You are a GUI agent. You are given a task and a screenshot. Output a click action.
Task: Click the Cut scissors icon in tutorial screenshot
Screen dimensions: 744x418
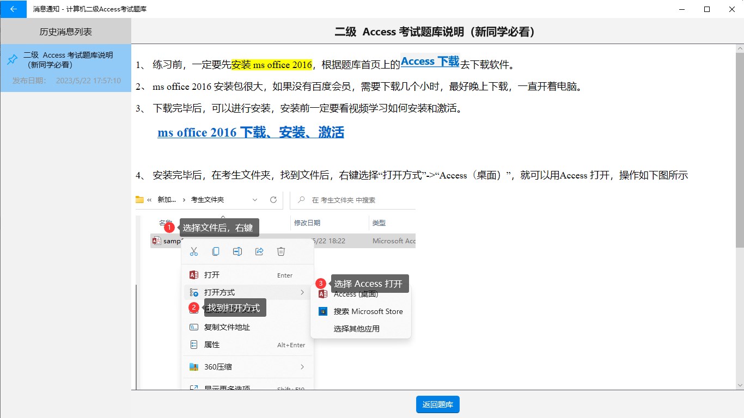[194, 251]
